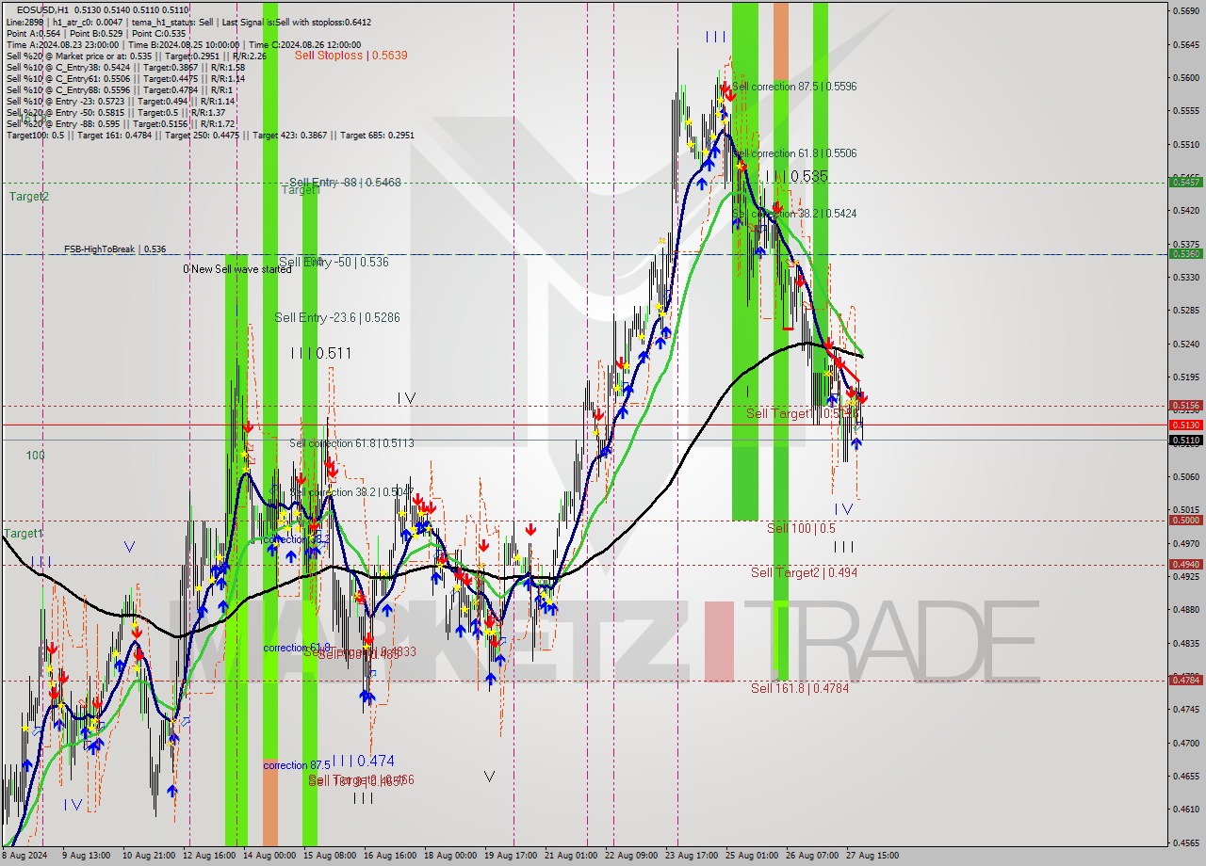This screenshot has height=866, width=1206.
Task: Click red price tag 0.4784 on axis
Action: [x=1185, y=680]
